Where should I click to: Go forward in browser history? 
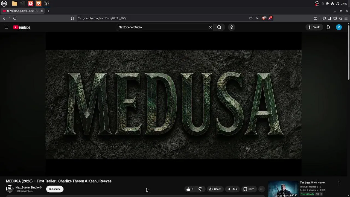tap(9, 18)
